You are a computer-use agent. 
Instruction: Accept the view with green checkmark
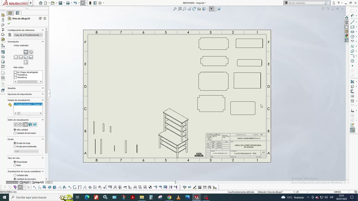pyautogui.click(x=9, y=24)
